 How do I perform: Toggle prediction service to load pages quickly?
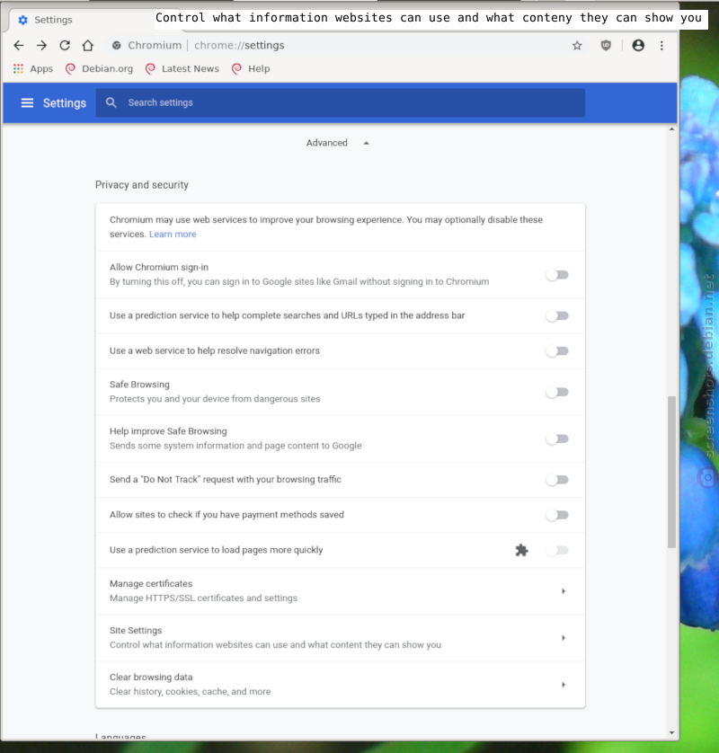point(557,550)
